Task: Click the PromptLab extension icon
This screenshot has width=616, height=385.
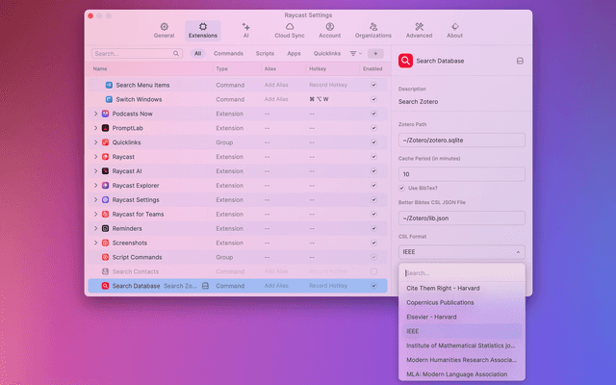Action: pos(106,128)
